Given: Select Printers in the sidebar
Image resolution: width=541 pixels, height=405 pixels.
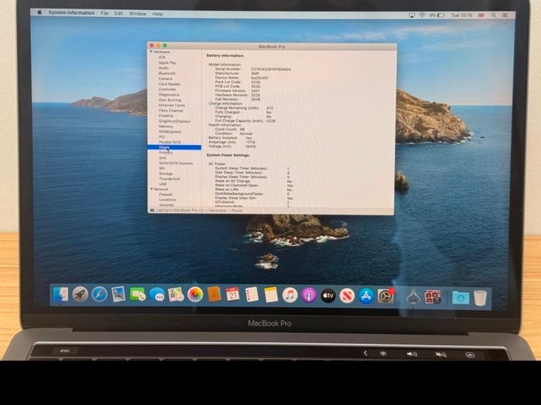Looking at the screenshot, I should tap(165, 152).
